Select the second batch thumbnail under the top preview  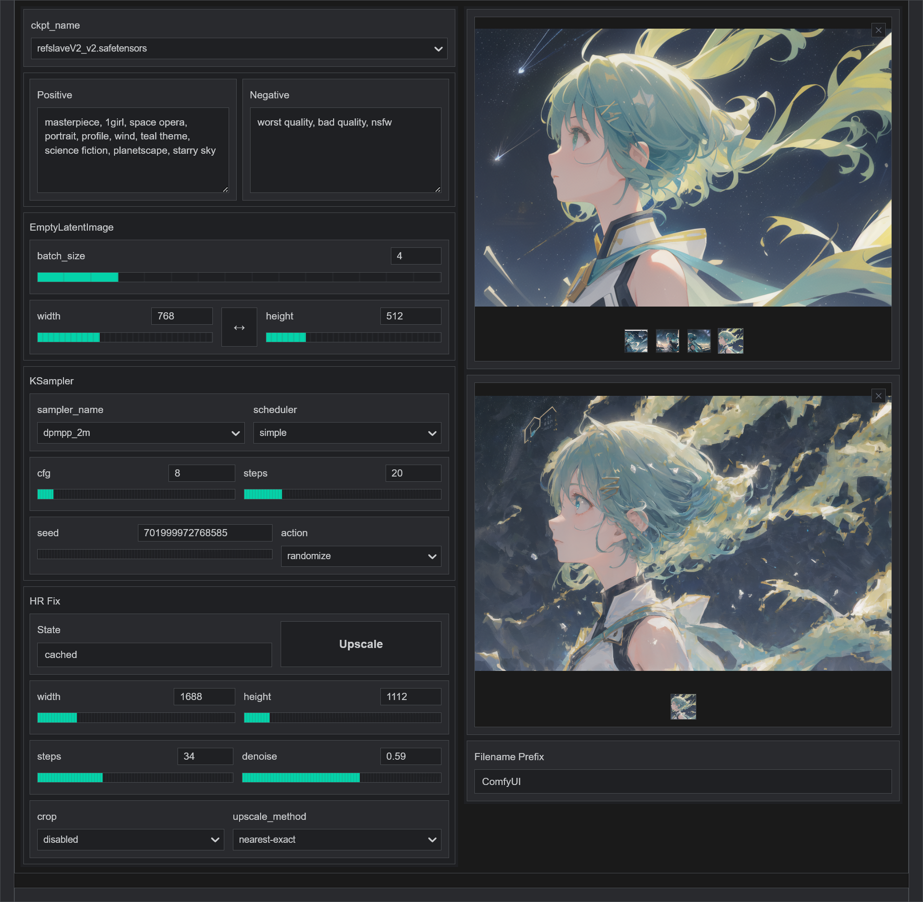[668, 340]
